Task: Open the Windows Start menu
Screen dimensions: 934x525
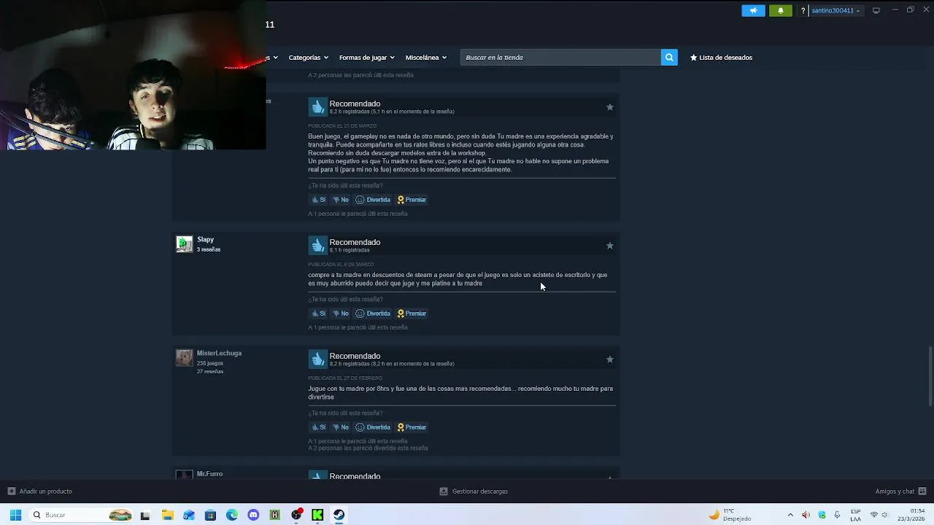Action: [15, 515]
